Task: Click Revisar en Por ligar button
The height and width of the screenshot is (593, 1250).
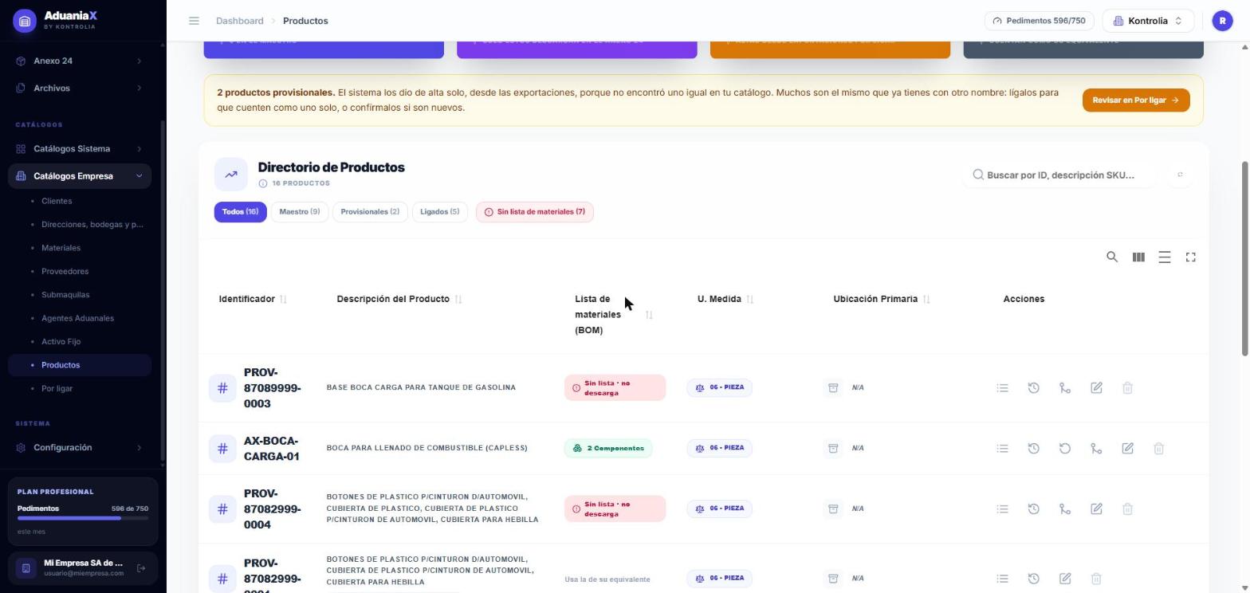Action: point(1136,100)
